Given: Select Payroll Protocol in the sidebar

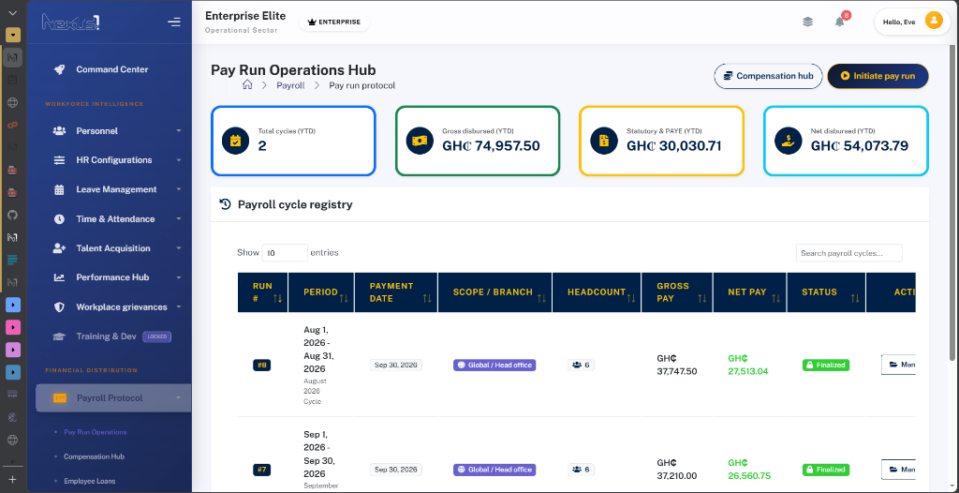Looking at the screenshot, I should pos(113,398).
